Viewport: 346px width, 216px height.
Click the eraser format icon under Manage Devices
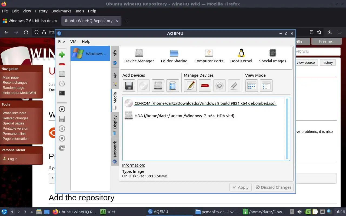234,86
